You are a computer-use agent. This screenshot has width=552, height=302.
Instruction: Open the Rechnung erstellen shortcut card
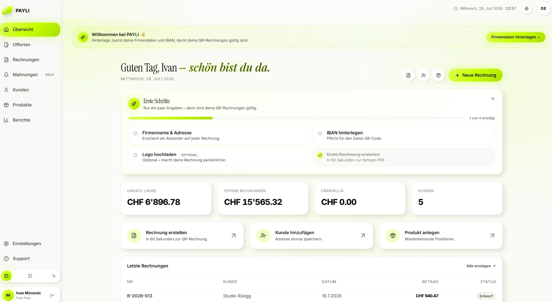coord(182,236)
